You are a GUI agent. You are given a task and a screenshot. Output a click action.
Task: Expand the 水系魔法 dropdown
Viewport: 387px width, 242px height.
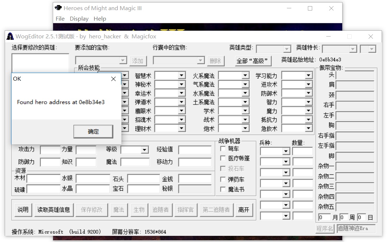(x=245, y=93)
